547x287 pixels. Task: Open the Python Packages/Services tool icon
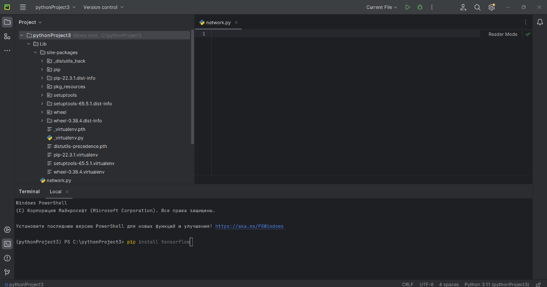pyautogui.click(x=7, y=230)
